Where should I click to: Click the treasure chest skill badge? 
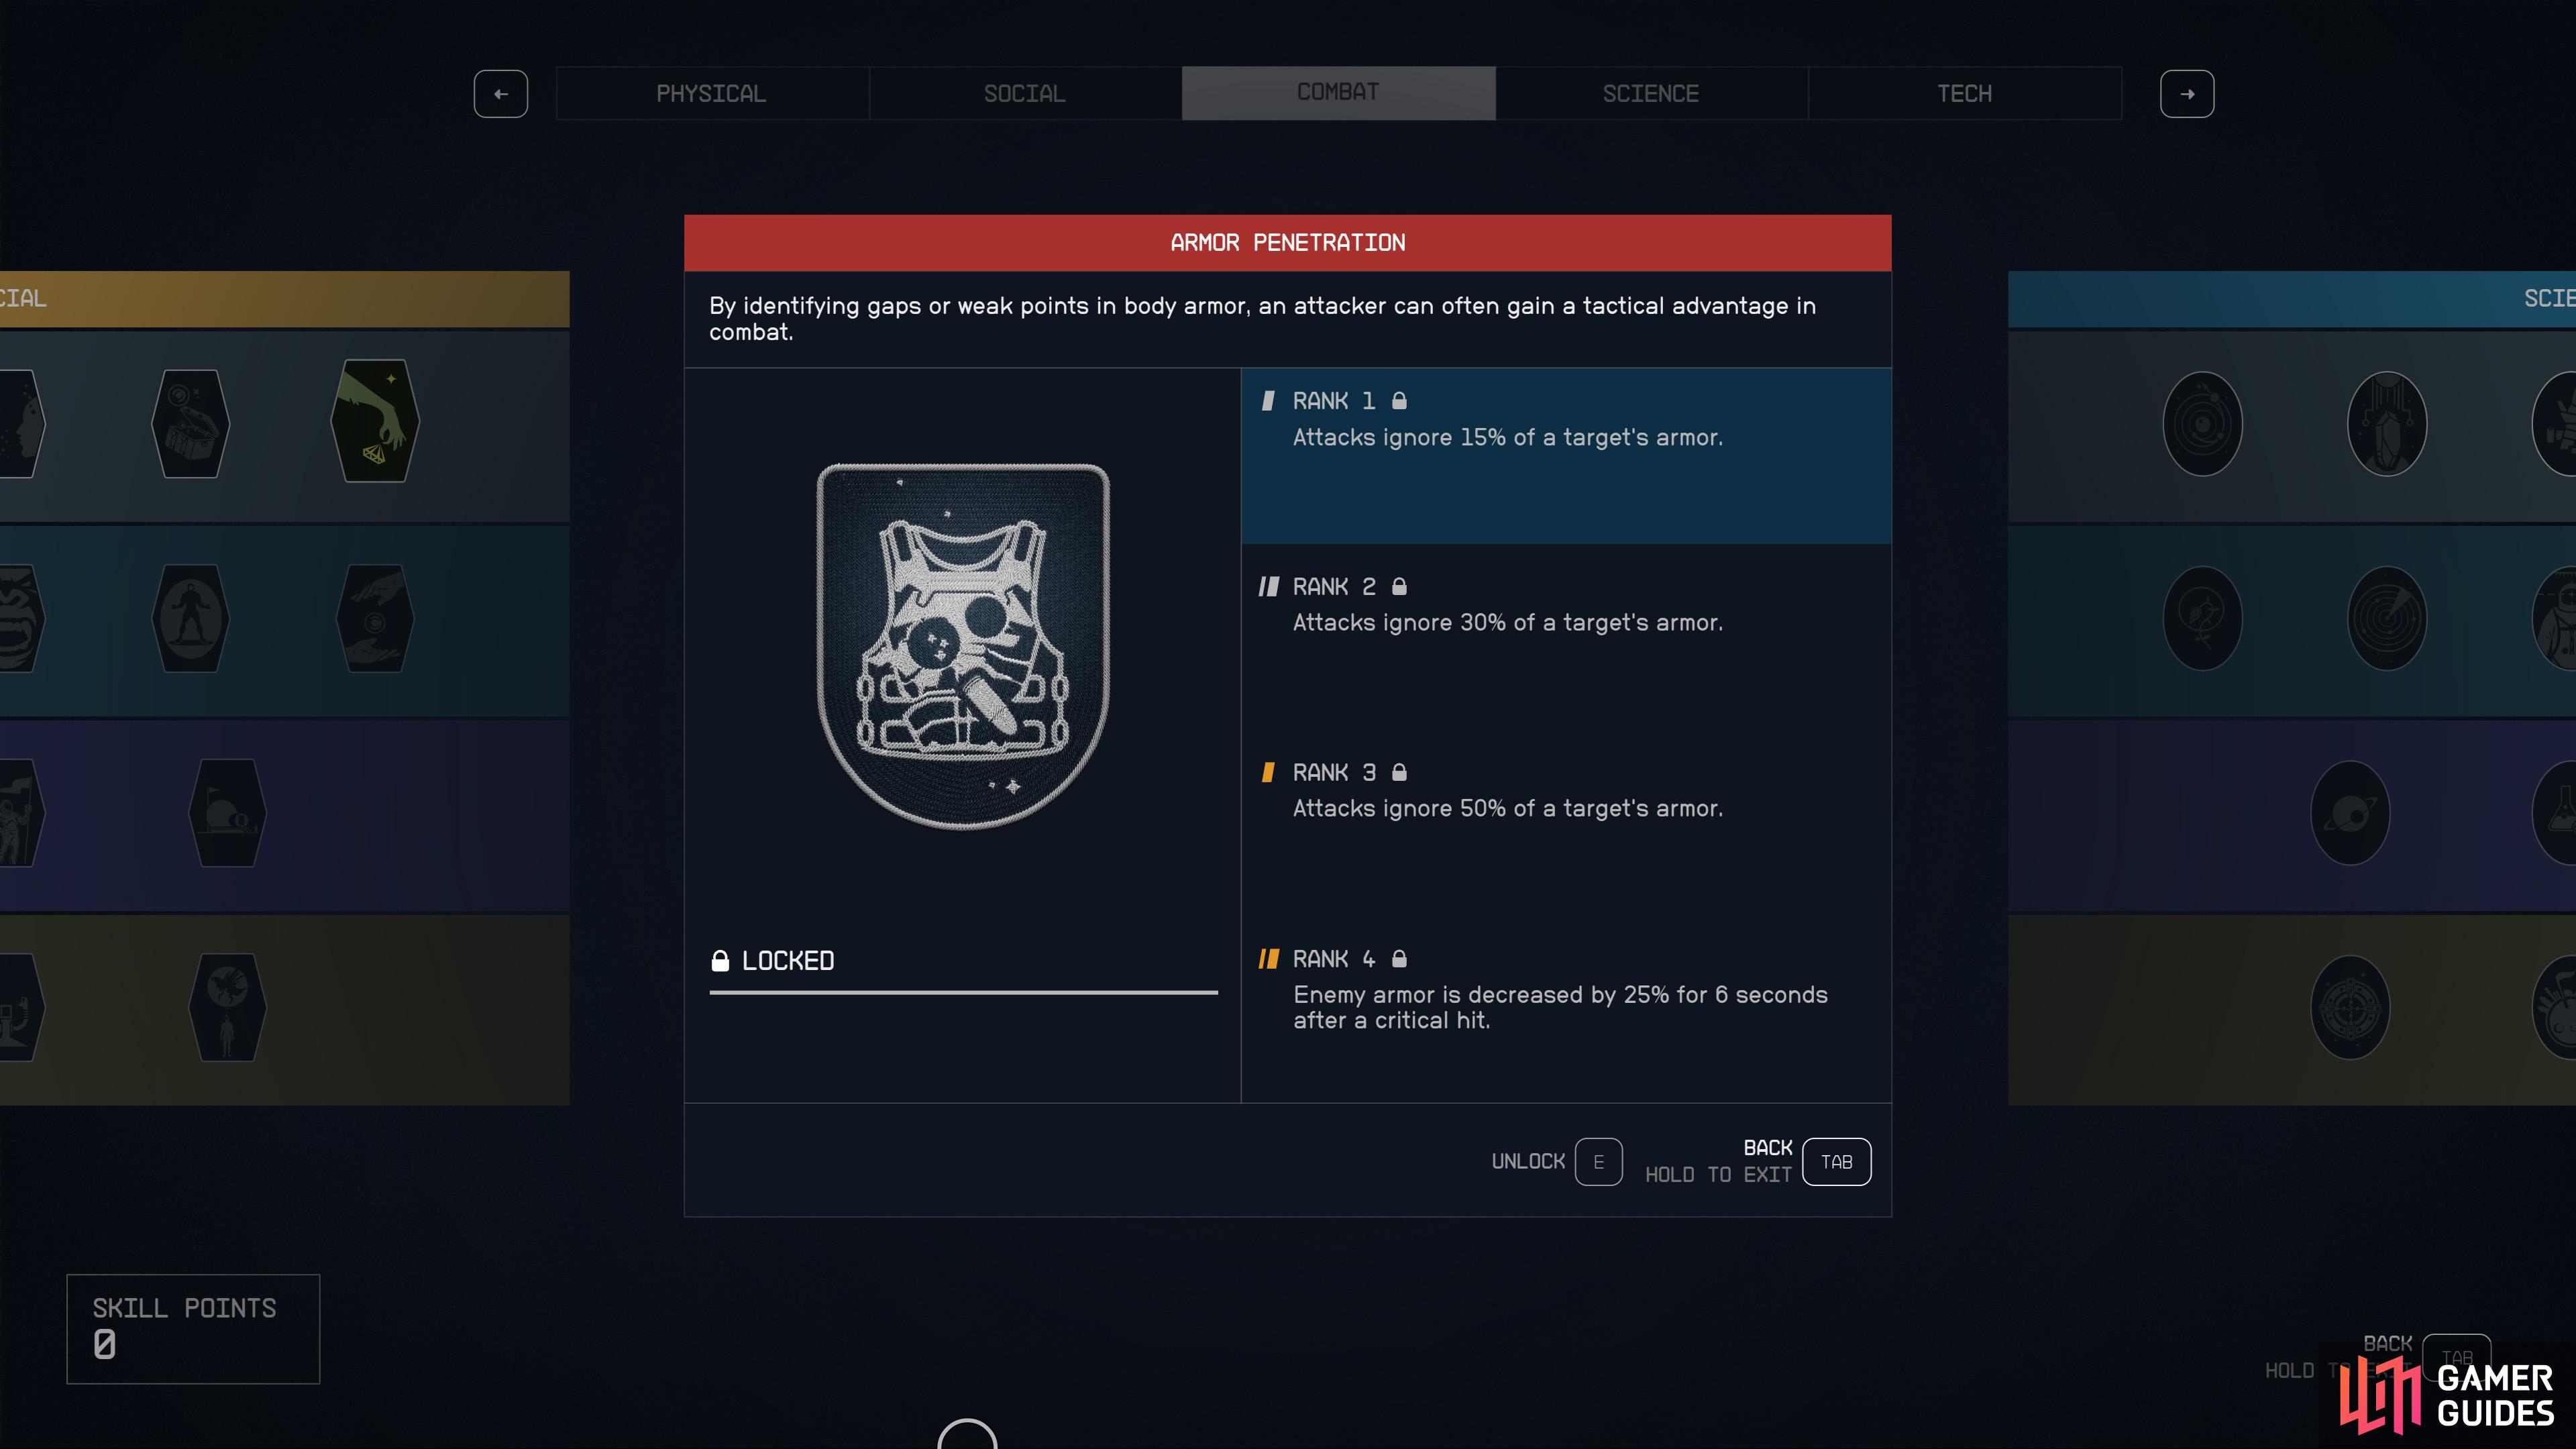(x=190, y=423)
